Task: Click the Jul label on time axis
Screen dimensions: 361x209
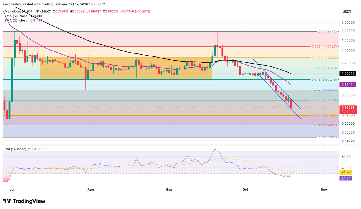Action: pos(12,190)
